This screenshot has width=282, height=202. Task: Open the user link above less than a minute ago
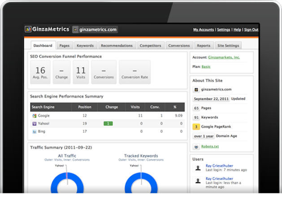click(x=219, y=179)
